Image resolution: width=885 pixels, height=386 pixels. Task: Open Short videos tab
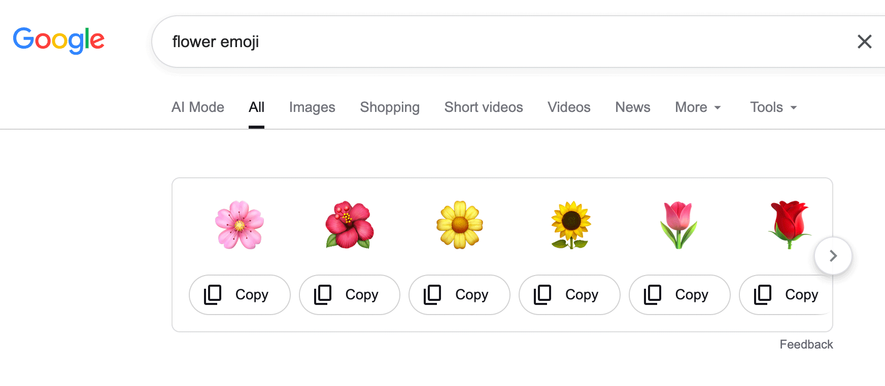484,107
